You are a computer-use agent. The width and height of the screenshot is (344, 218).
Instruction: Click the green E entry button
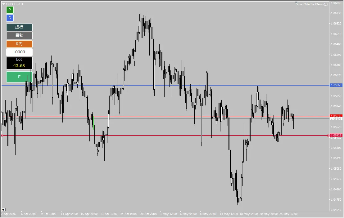point(19,77)
